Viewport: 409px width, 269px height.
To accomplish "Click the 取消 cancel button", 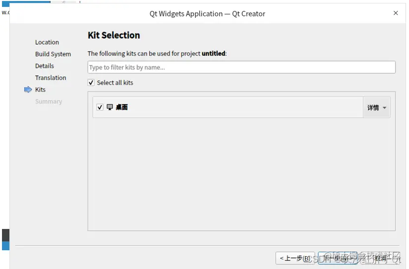I will coord(380,258).
